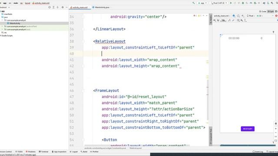Click the orientation icon in design toolbar

tap(238, 16)
